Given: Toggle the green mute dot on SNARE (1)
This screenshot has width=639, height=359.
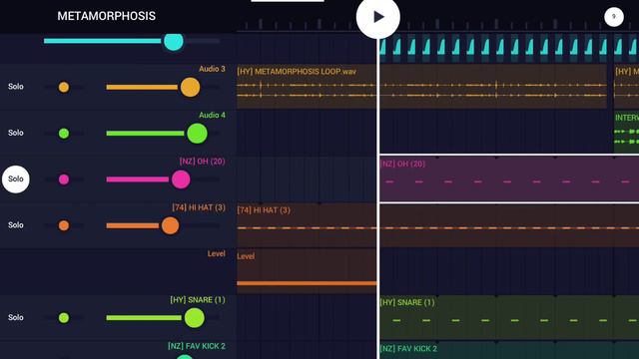Looking at the screenshot, I should [64, 318].
